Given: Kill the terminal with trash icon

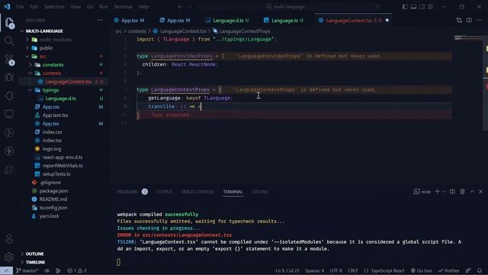Looking at the screenshot, I should point(463,192).
